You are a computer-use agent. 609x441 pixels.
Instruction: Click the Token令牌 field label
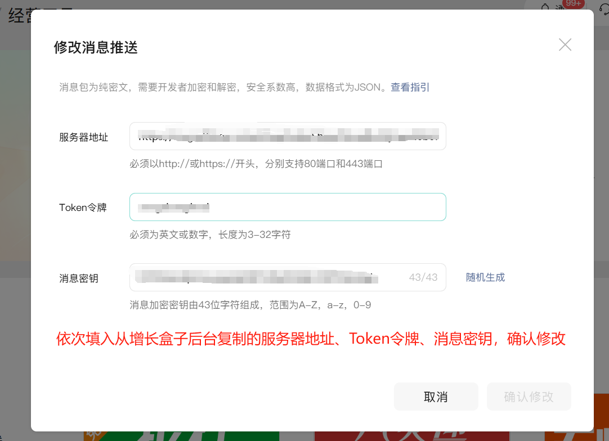tap(83, 208)
